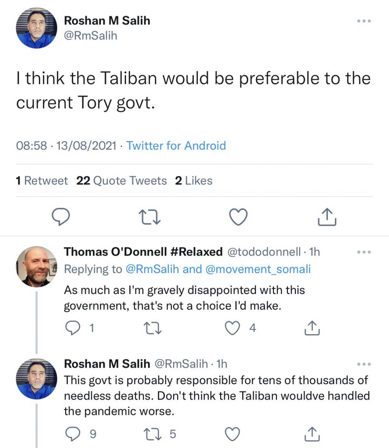
Task: Share Roshan's pandemic reply
Action: [311, 434]
